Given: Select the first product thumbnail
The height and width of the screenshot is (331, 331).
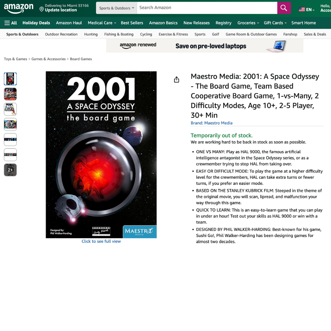Looking at the screenshot, I should pos(10,79).
